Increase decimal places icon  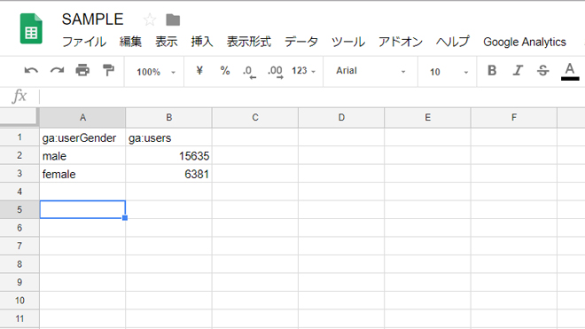click(276, 72)
